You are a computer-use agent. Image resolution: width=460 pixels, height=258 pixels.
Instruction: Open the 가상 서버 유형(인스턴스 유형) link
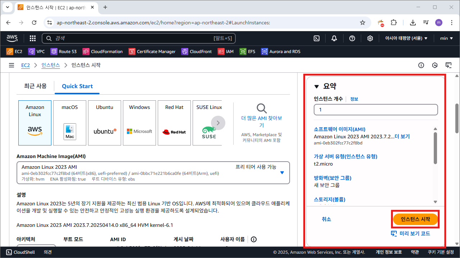(x=345, y=157)
